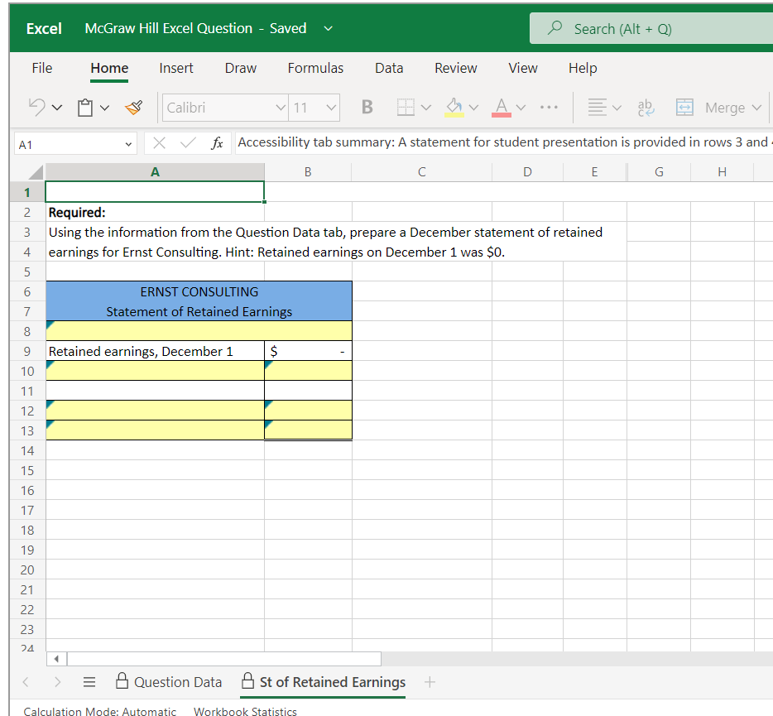Click the Borders grid icon

pyautogui.click(x=406, y=108)
